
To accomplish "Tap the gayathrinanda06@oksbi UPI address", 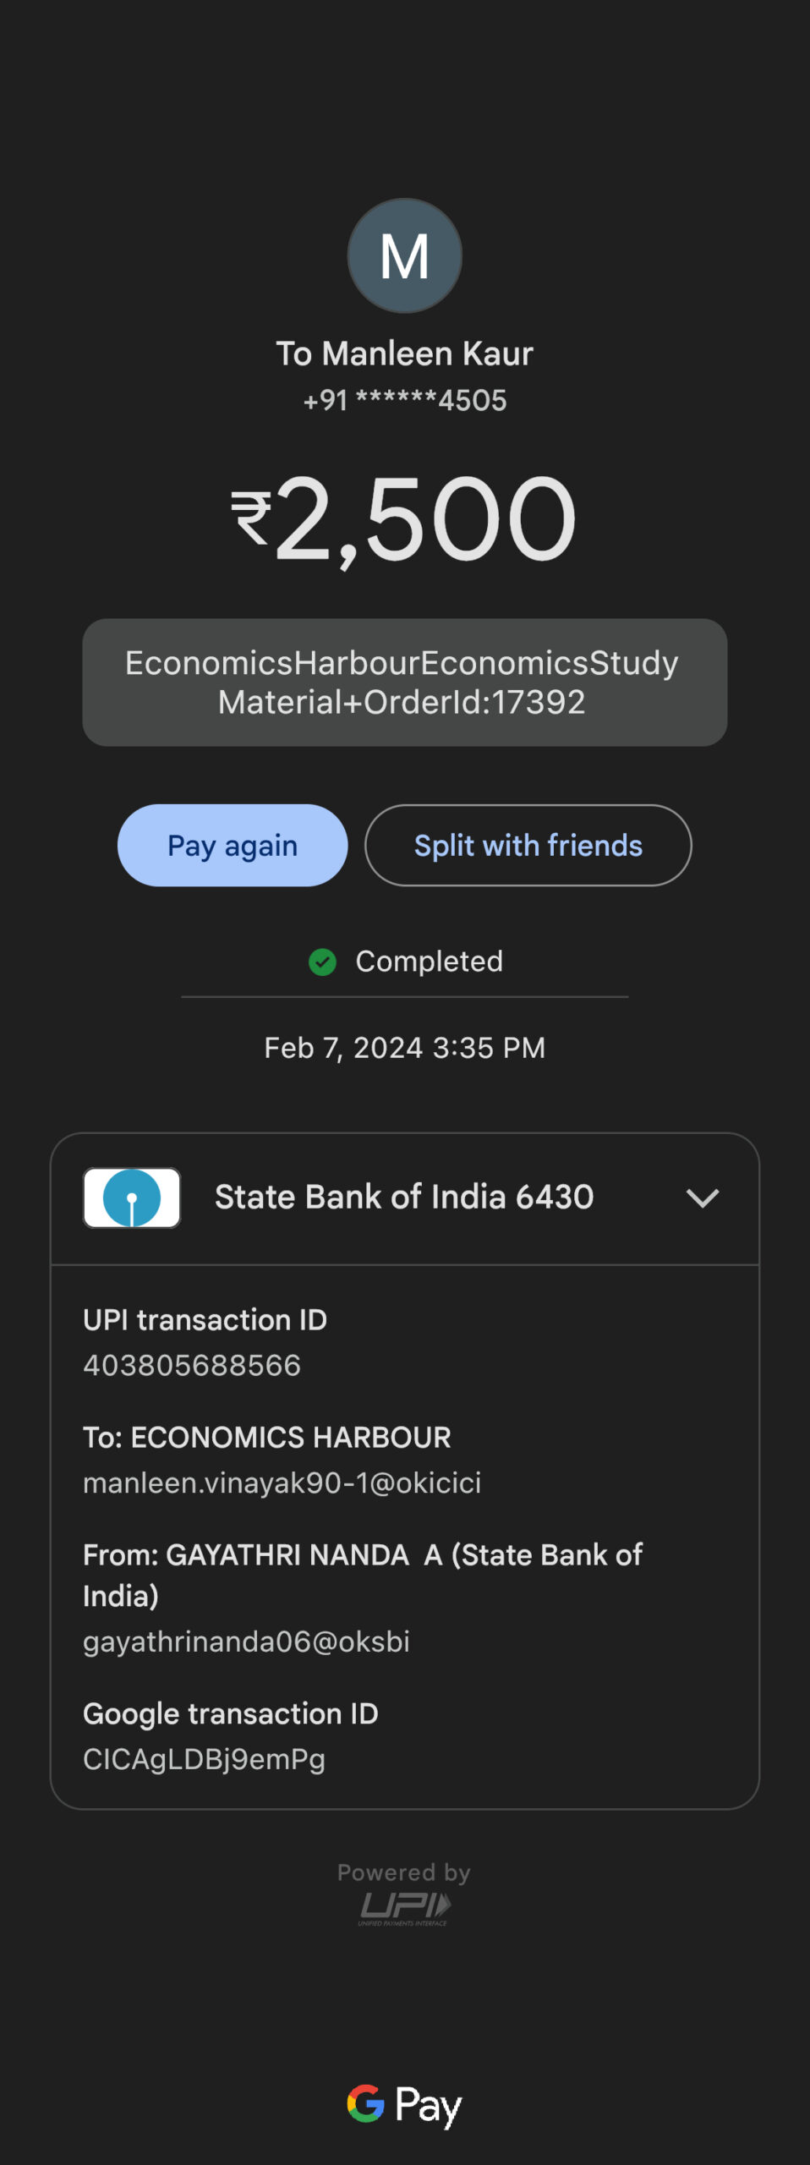I will click(246, 1642).
